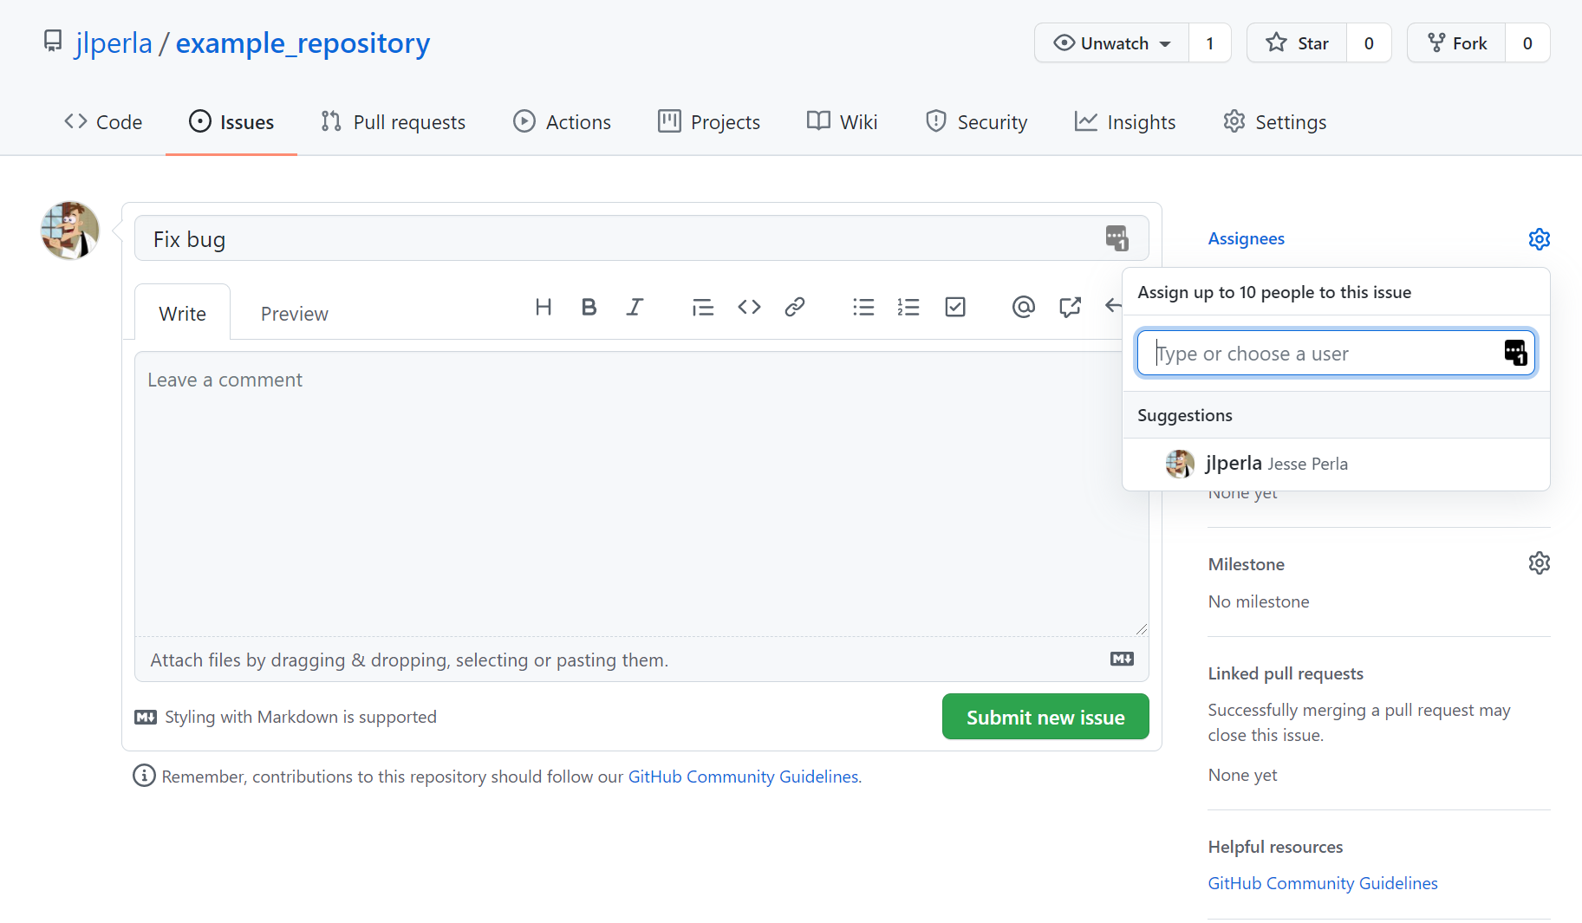Insert code formatting

[x=749, y=307]
